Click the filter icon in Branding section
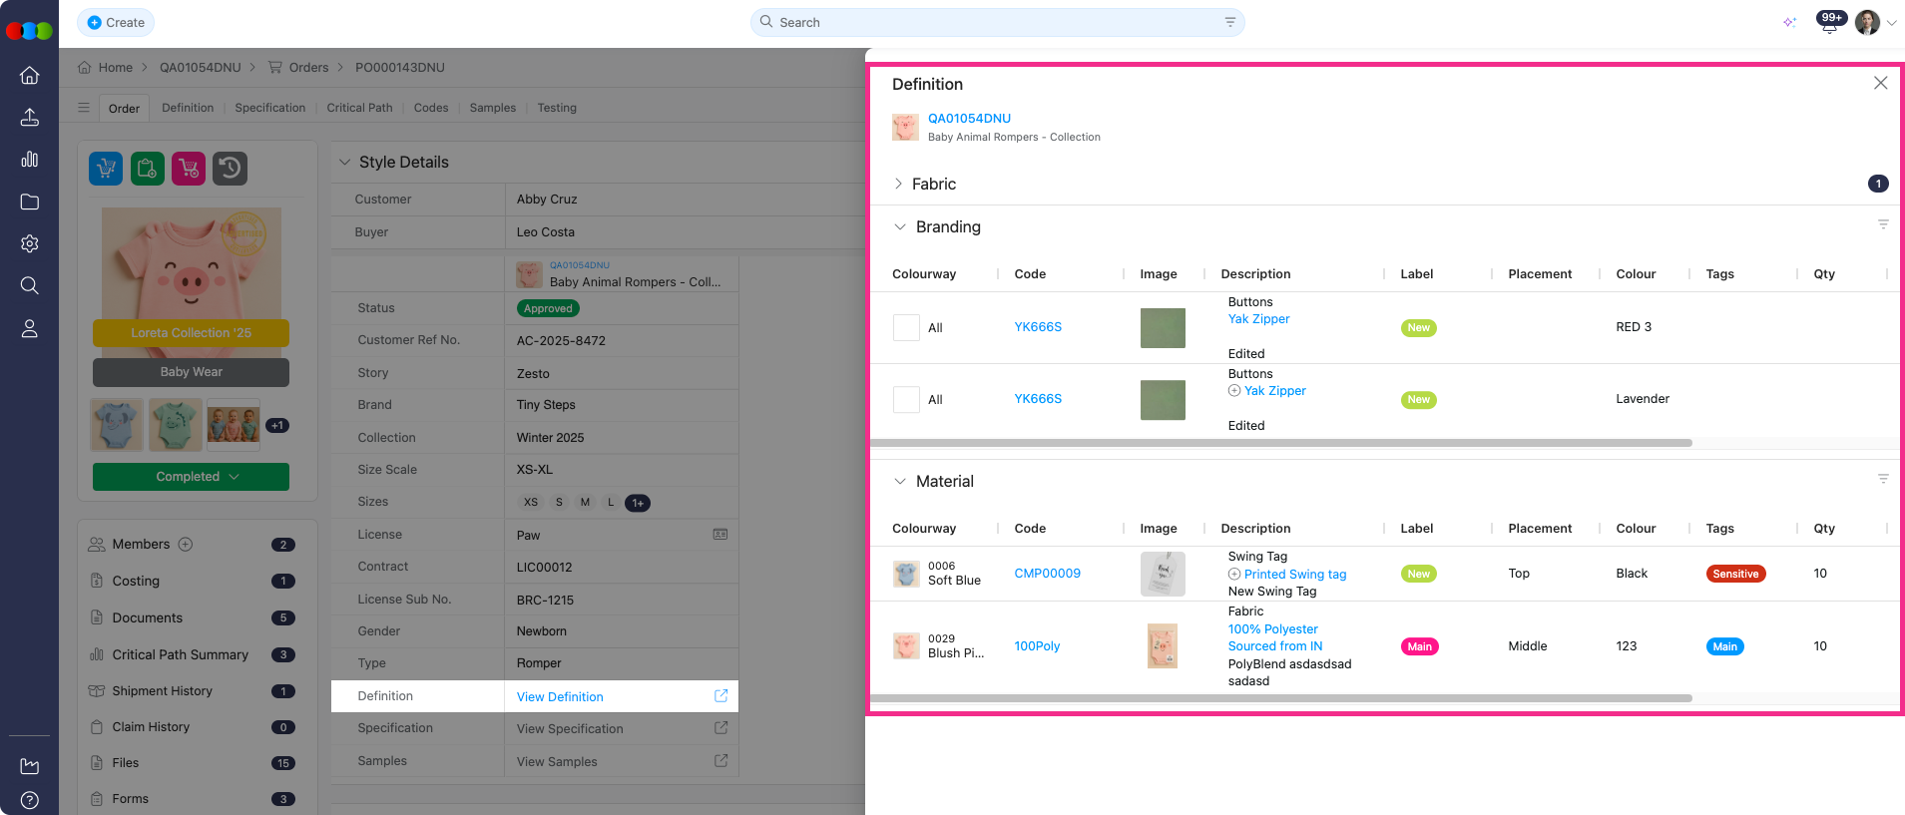The height and width of the screenshot is (815, 1905). click(x=1882, y=225)
